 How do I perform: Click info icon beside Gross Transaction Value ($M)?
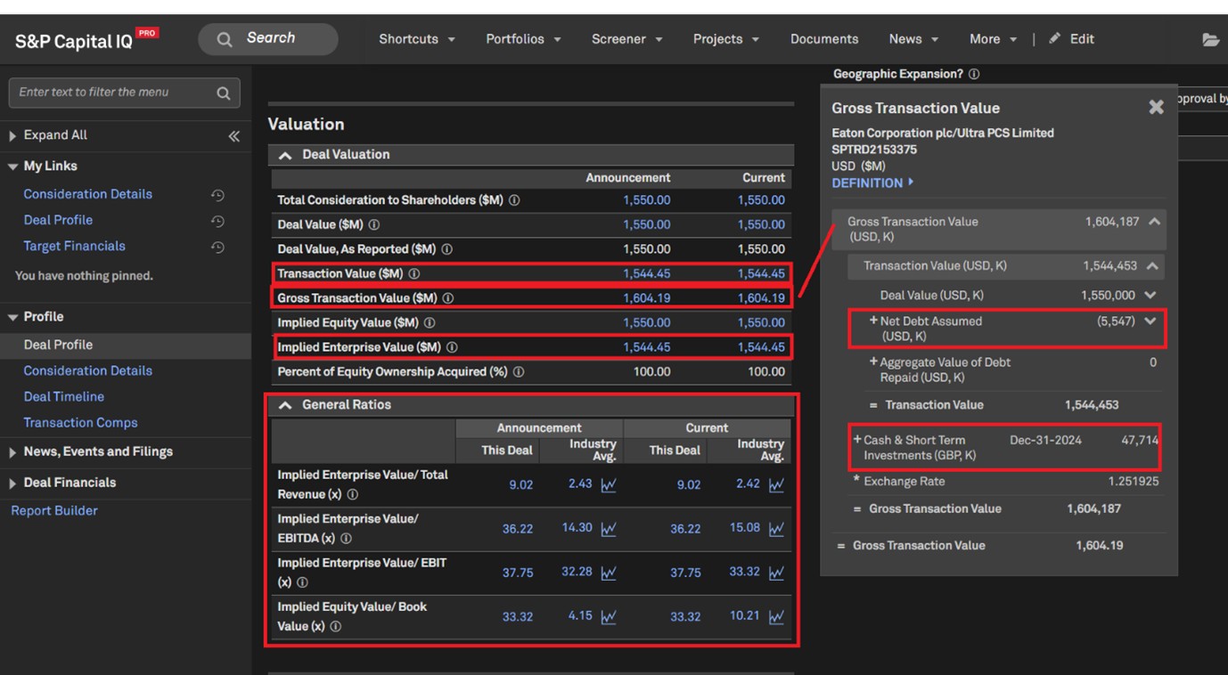coord(448,299)
